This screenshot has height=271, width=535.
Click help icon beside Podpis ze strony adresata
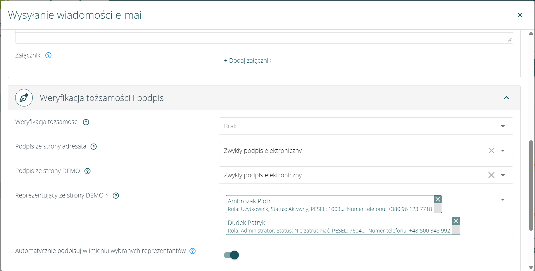[x=94, y=147]
